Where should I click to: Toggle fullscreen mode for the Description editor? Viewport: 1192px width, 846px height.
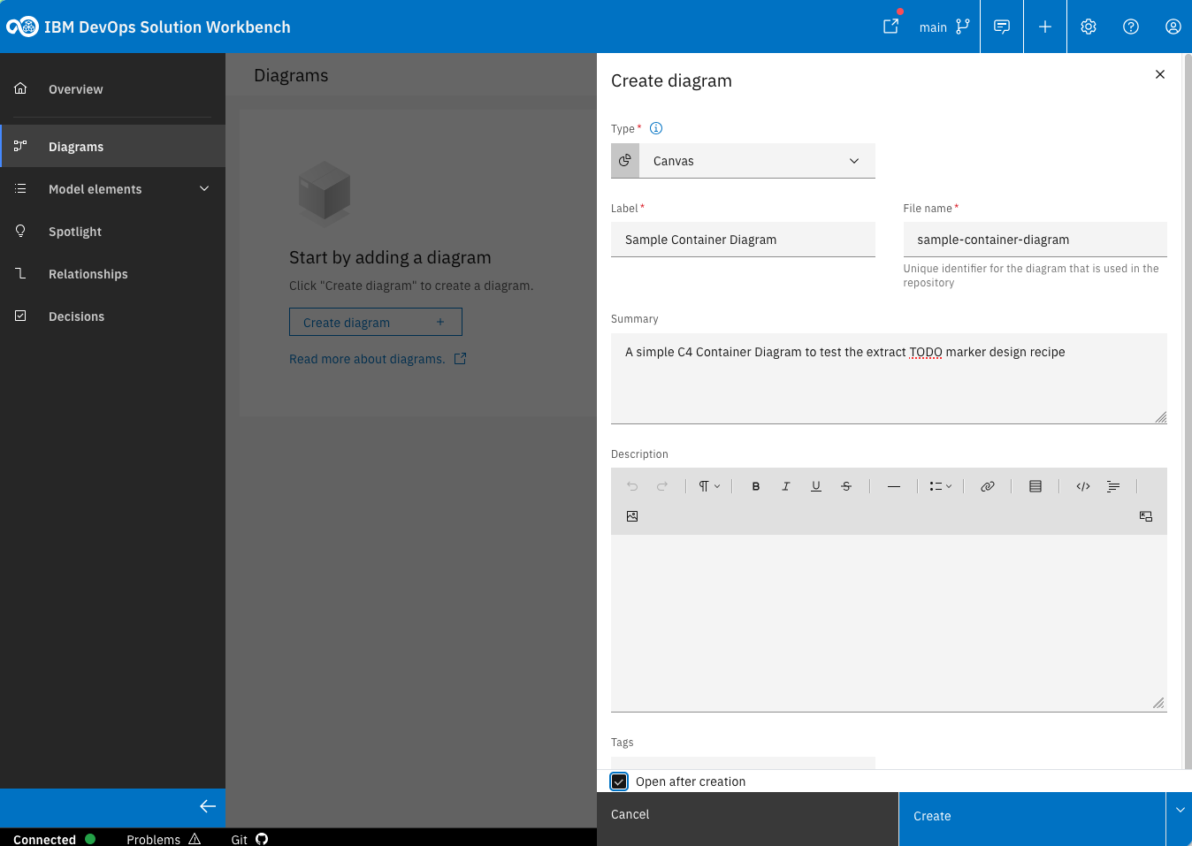click(x=1146, y=516)
